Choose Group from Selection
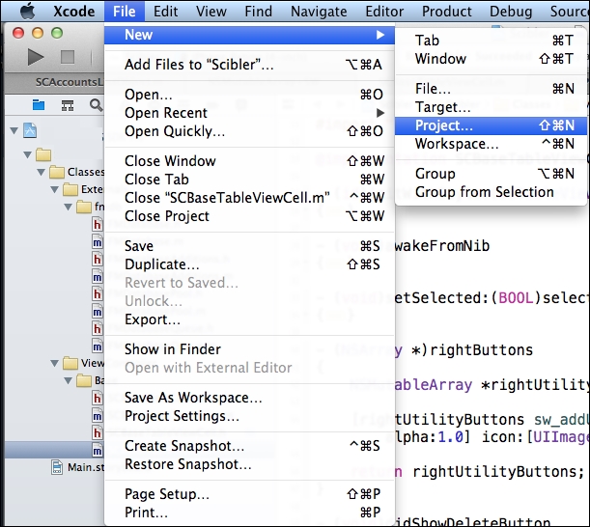Image resolution: width=590 pixels, height=527 pixels. coord(492,192)
